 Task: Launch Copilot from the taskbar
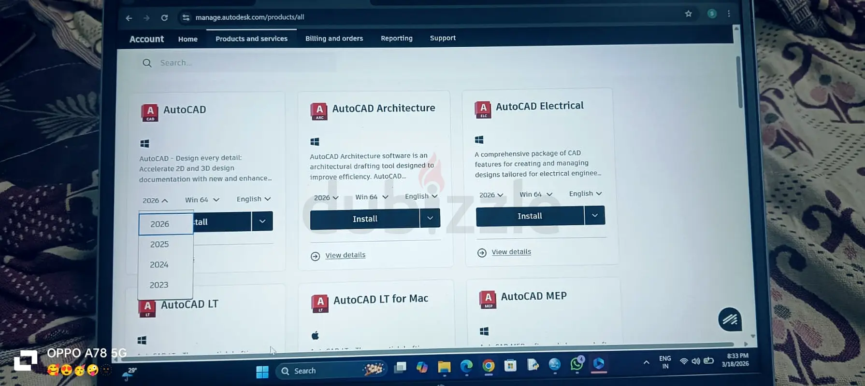tap(422, 367)
